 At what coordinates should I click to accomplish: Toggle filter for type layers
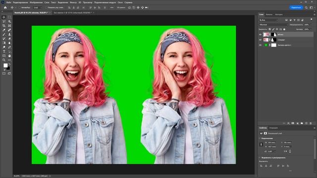[x=294, y=20]
